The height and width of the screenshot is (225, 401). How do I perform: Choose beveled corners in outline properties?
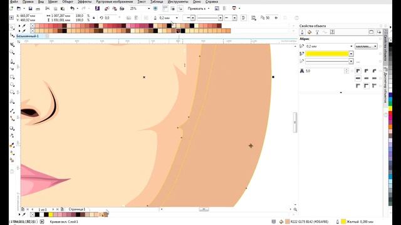(375, 71)
